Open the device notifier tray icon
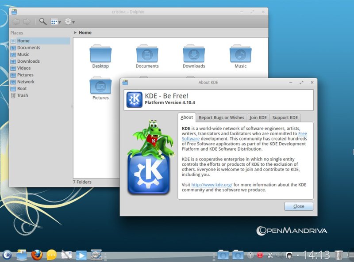This screenshot has height=262, width=354. click(x=289, y=255)
